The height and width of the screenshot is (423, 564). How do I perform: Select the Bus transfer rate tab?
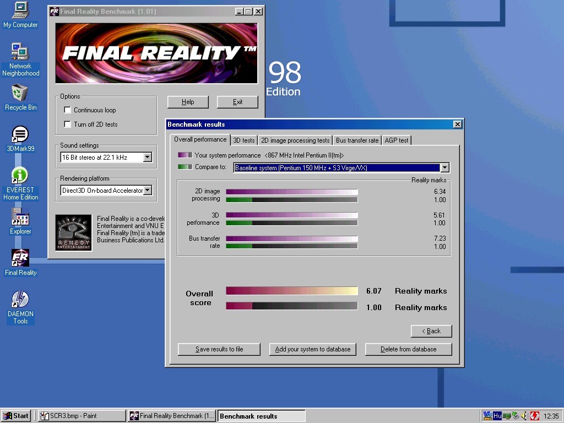click(357, 140)
